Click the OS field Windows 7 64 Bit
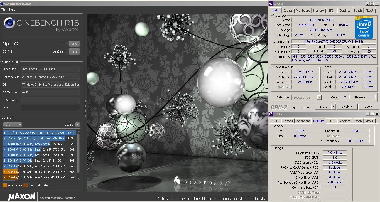Image resolution: width=380 pixels, height=202 pixels. pos(50,85)
